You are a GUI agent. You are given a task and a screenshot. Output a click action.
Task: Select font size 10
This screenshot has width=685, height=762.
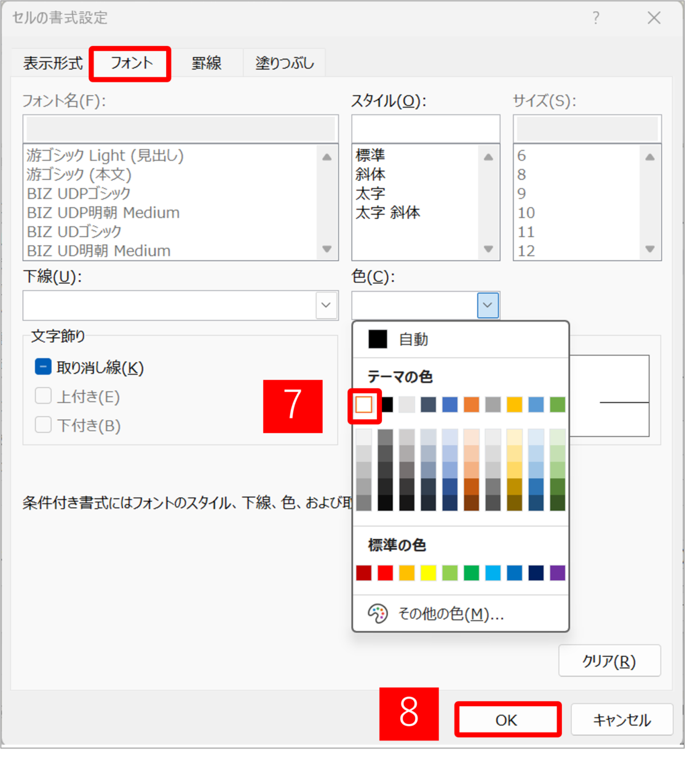pyautogui.click(x=526, y=213)
